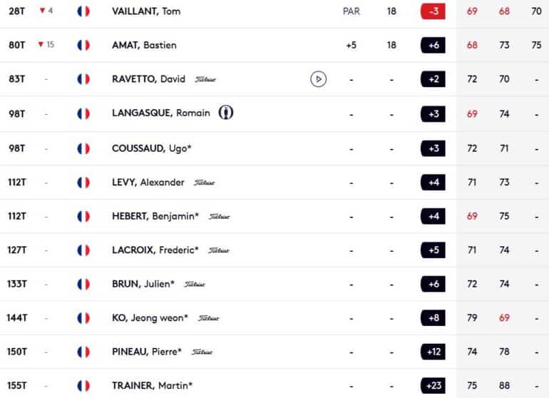The height and width of the screenshot is (398, 549).
Task: Select the -3 red score badge
Action: (x=433, y=11)
